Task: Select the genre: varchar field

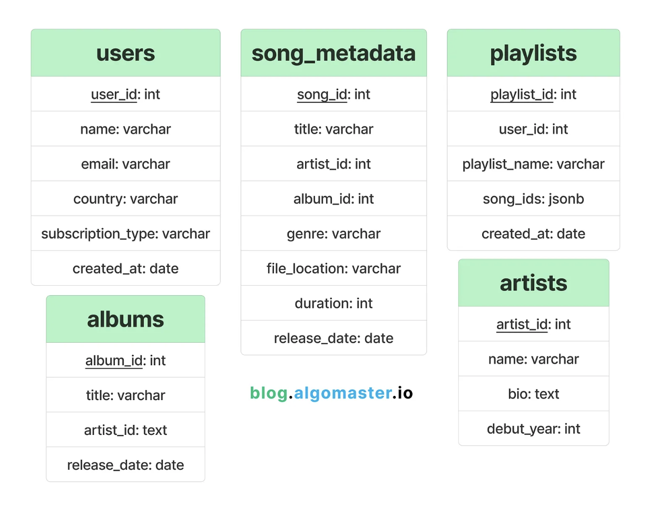Action: pyautogui.click(x=333, y=234)
